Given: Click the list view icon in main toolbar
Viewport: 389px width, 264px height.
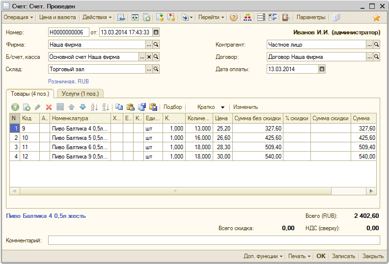Looking at the screenshot, I should click(261, 17).
